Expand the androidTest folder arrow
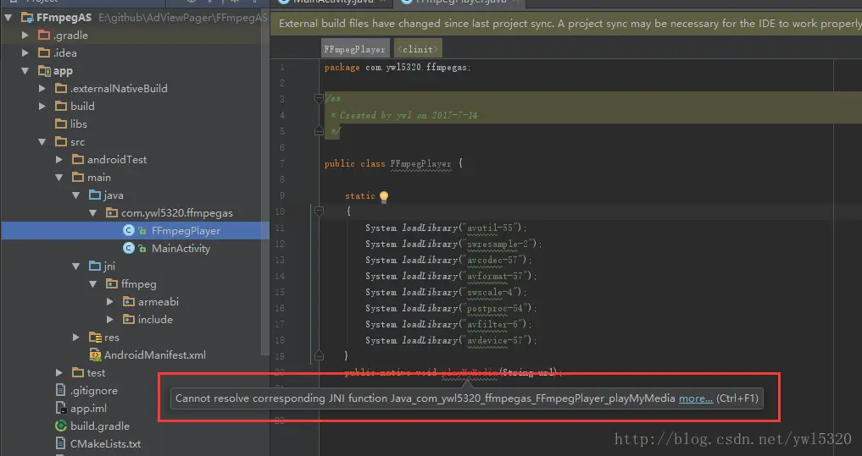The height and width of the screenshot is (456, 862). coord(59,160)
